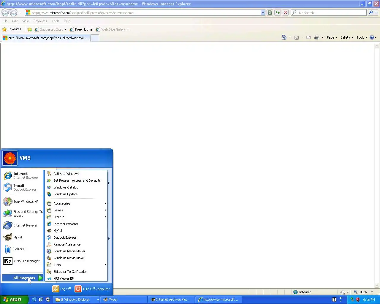Image resolution: width=380 pixels, height=304 pixels.
Task: Click the VM8 user picture
Action: pyautogui.click(x=10, y=158)
